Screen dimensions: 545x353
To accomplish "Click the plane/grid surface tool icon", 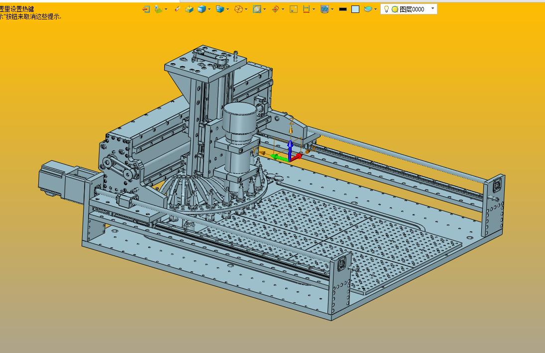I will (x=158, y=9).
